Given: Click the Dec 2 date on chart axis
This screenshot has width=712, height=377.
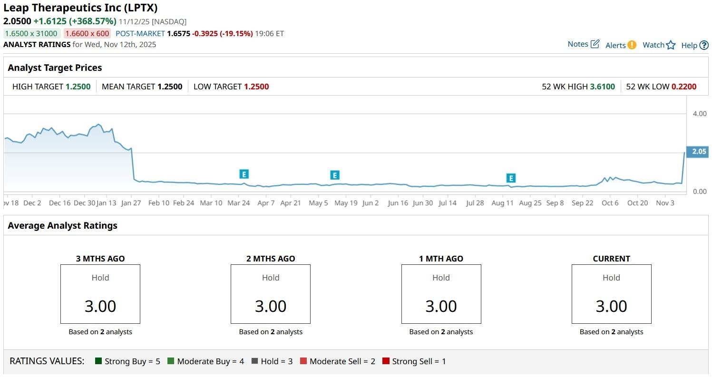Looking at the screenshot, I should click(x=32, y=203).
